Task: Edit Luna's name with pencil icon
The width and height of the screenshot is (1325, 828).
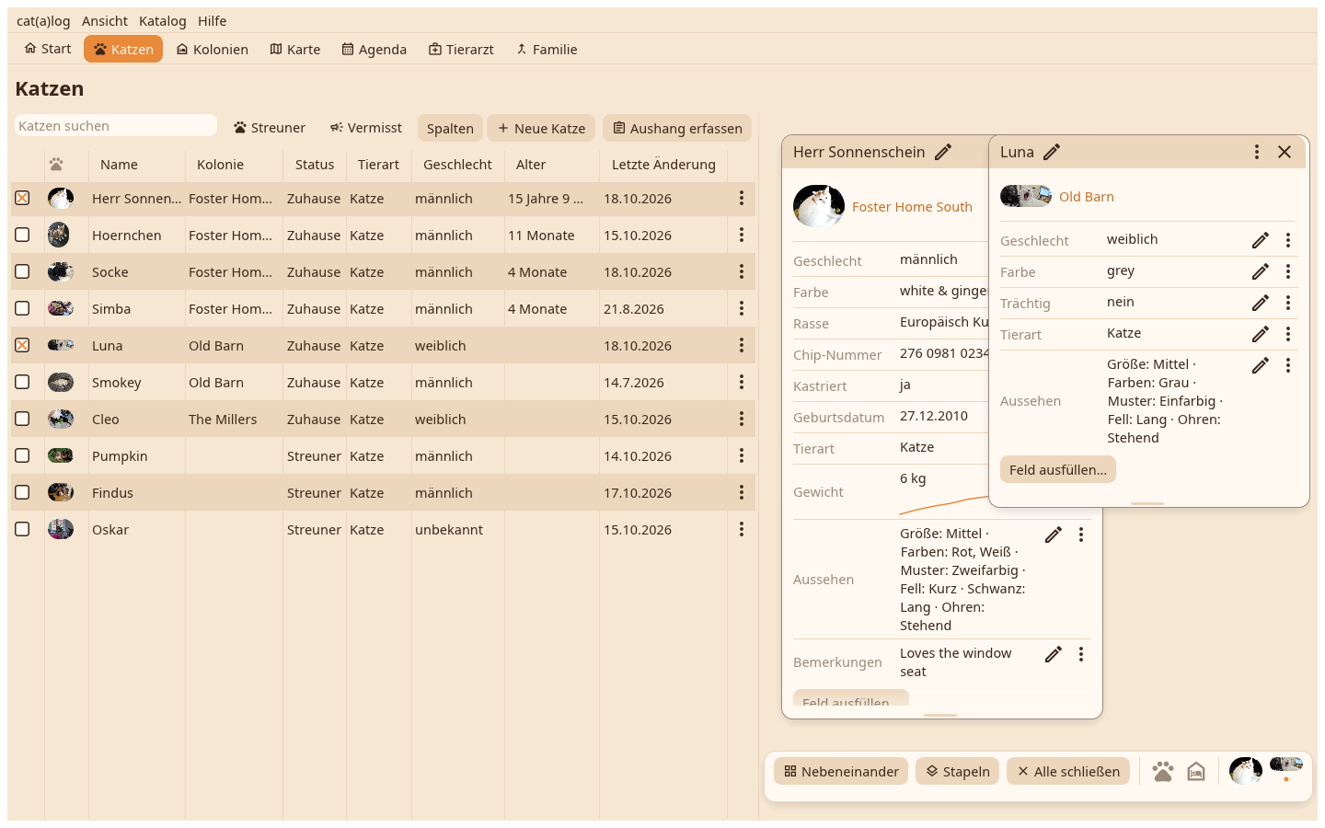Action: pyautogui.click(x=1052, y=152)
